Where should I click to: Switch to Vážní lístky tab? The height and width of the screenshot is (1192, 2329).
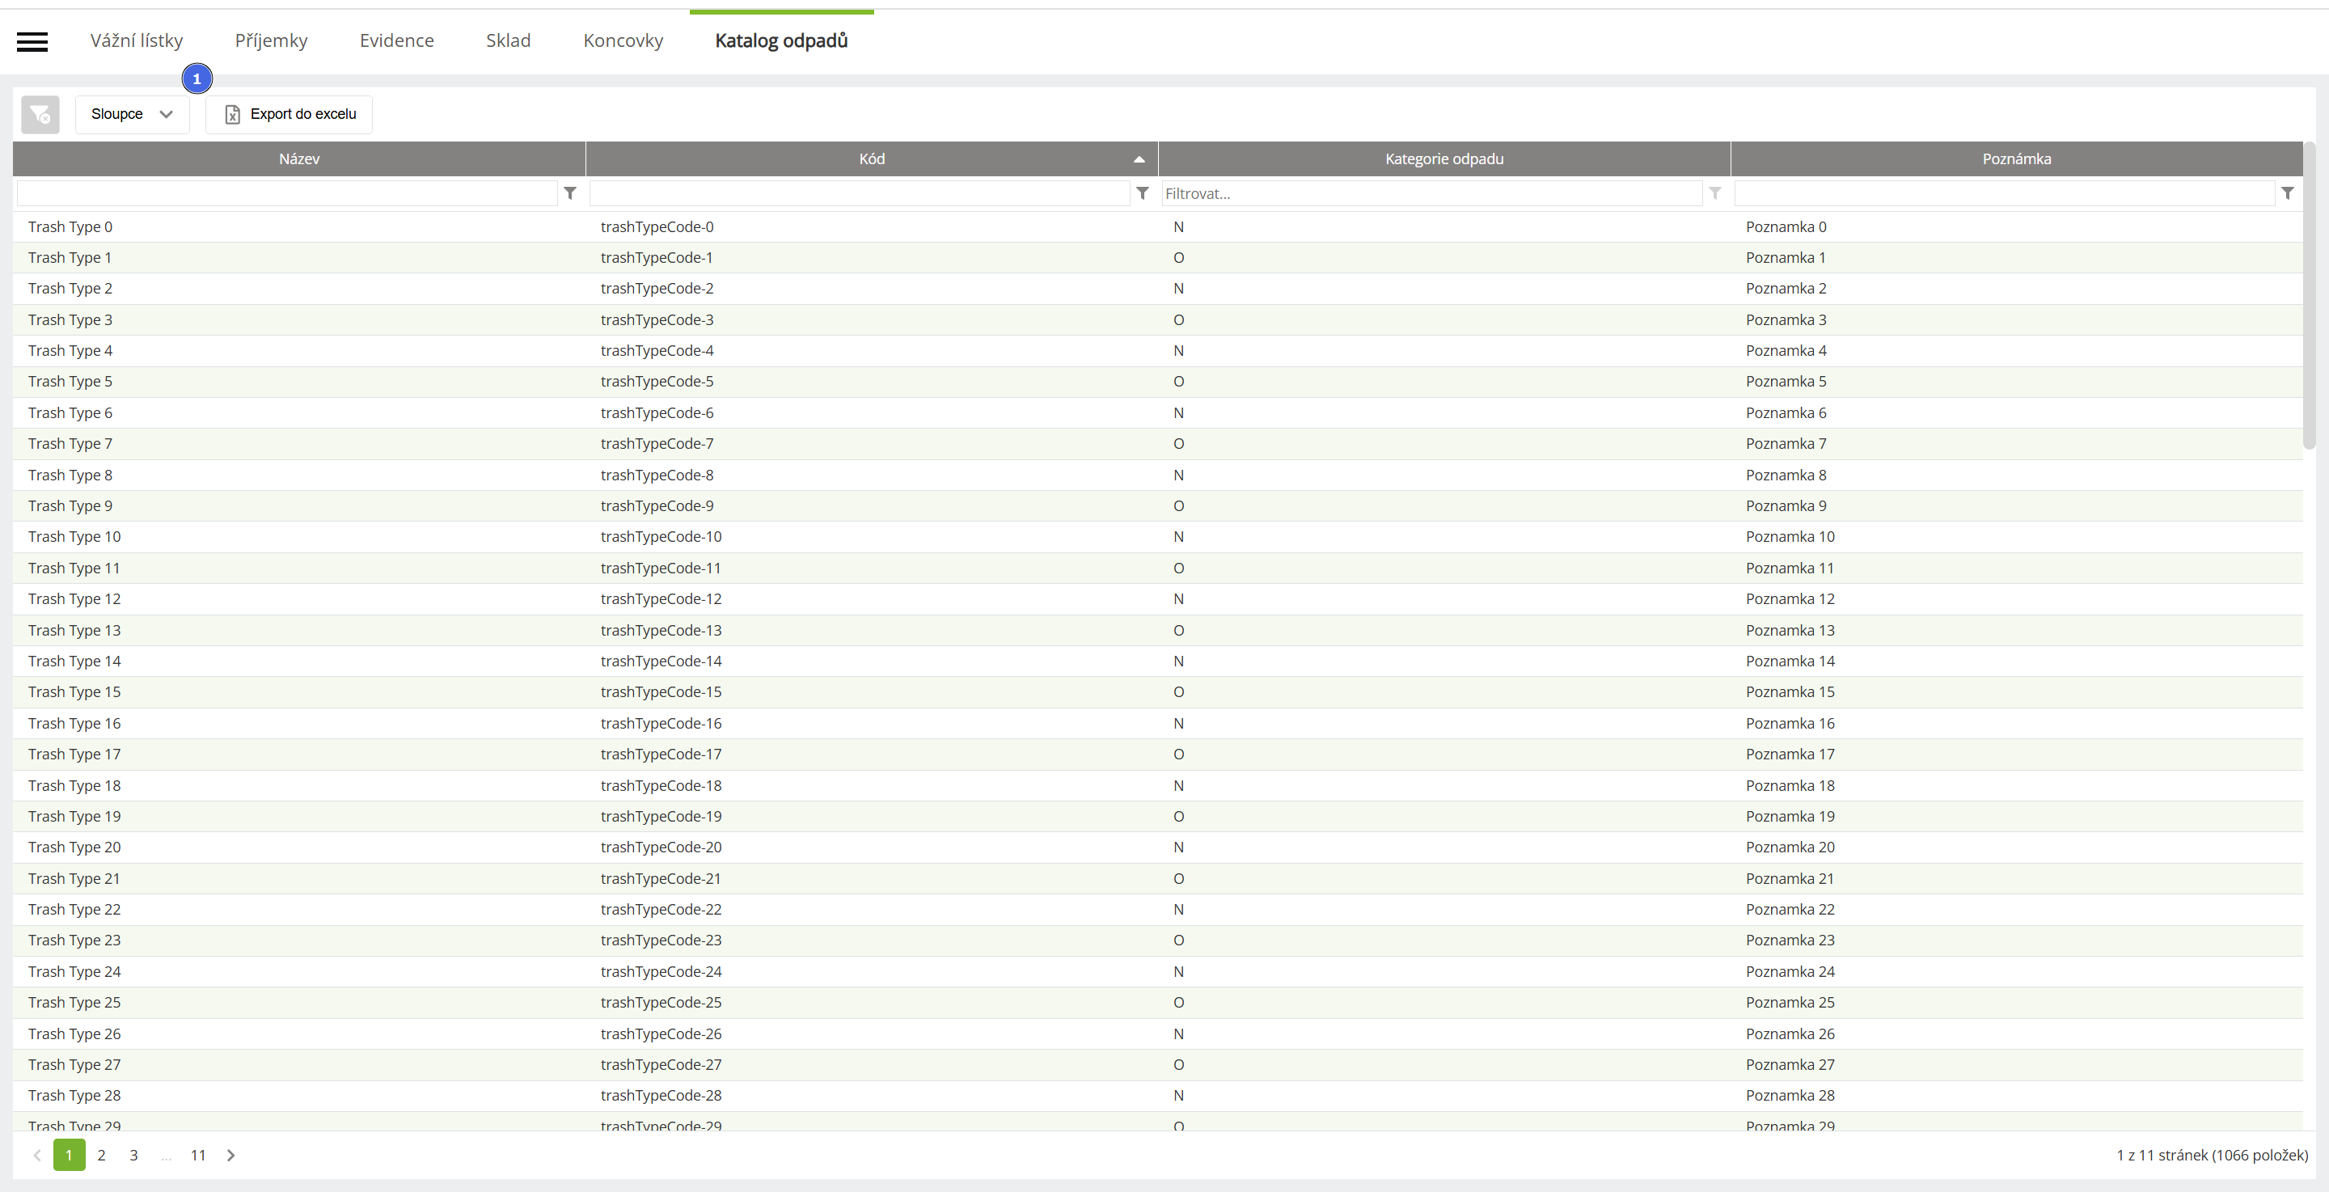(x=137, y=40)
